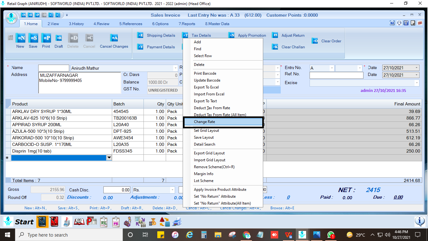
Task: Expand the Excise dropdown
Action: tap(416, 83)
